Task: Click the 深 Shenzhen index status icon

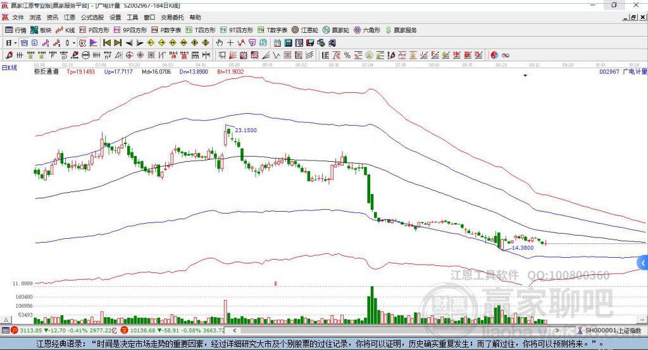Action: click(x=125, y=330)
